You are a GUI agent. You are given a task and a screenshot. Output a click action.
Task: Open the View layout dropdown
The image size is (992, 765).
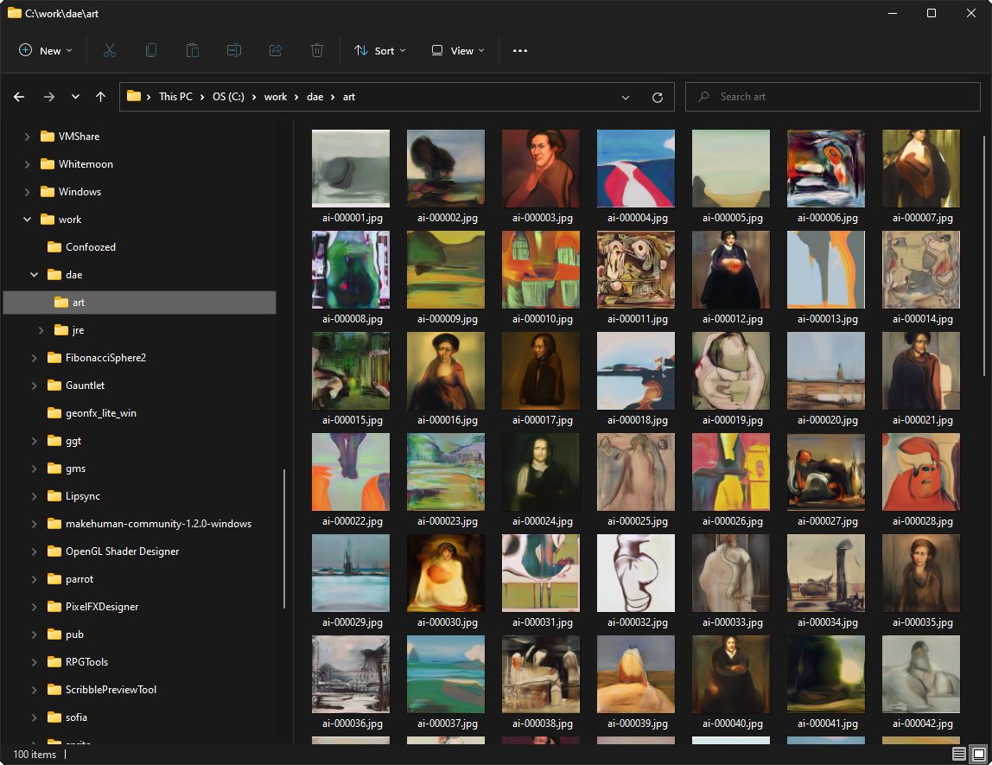tap(457, 51)
